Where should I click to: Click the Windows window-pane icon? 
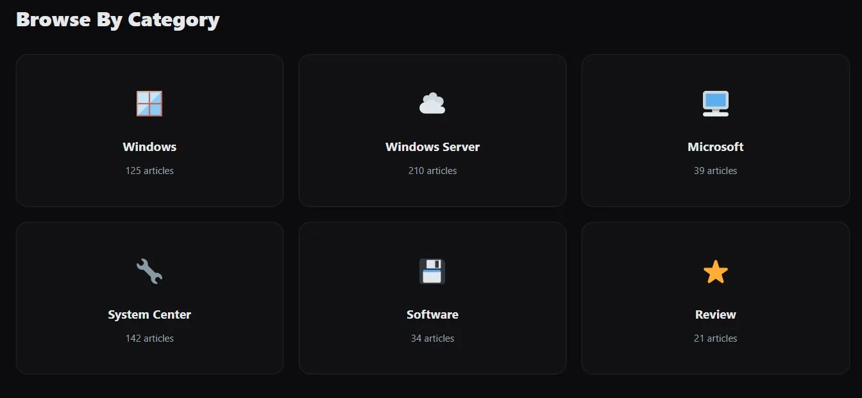(149, 104)
